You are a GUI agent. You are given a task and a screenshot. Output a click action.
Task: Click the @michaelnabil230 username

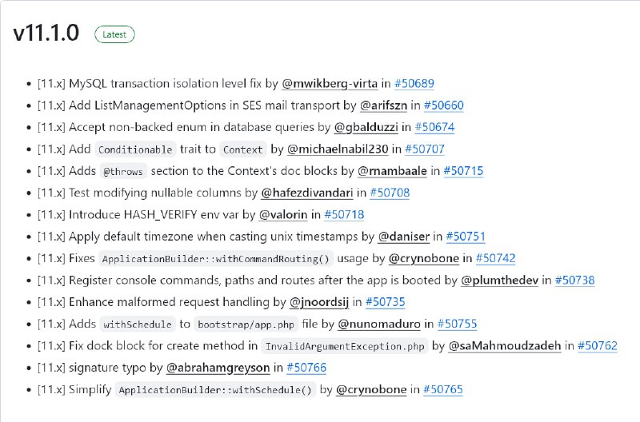point(338,149)
